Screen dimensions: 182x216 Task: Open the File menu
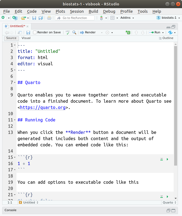tap(6, 11)
